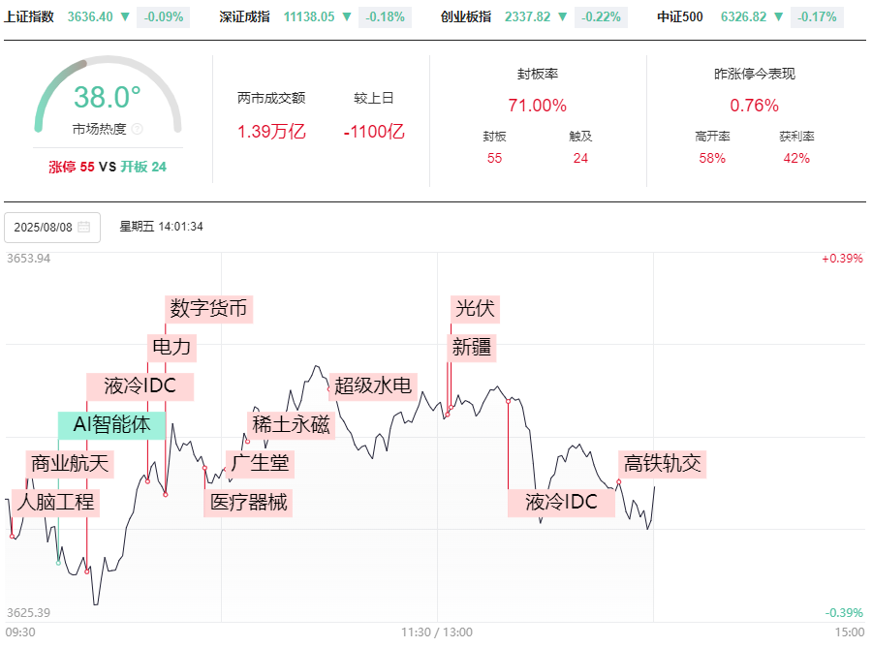Click the 开板 24 count link
Viewport: 872px width, 647px height.
pos(143,167)
